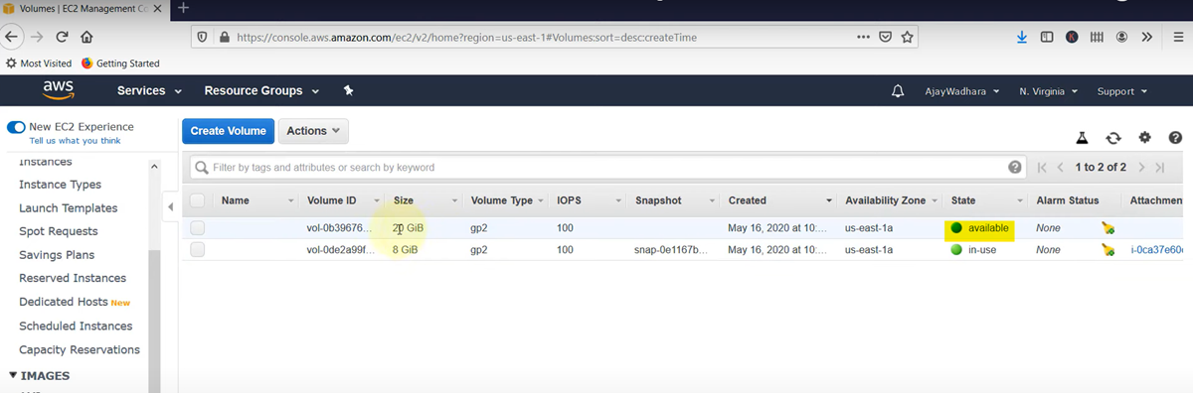The height and width of the screenshot is (393, 1193).
Task: Go to the first page of results
Action: (x=1041, y=168)
